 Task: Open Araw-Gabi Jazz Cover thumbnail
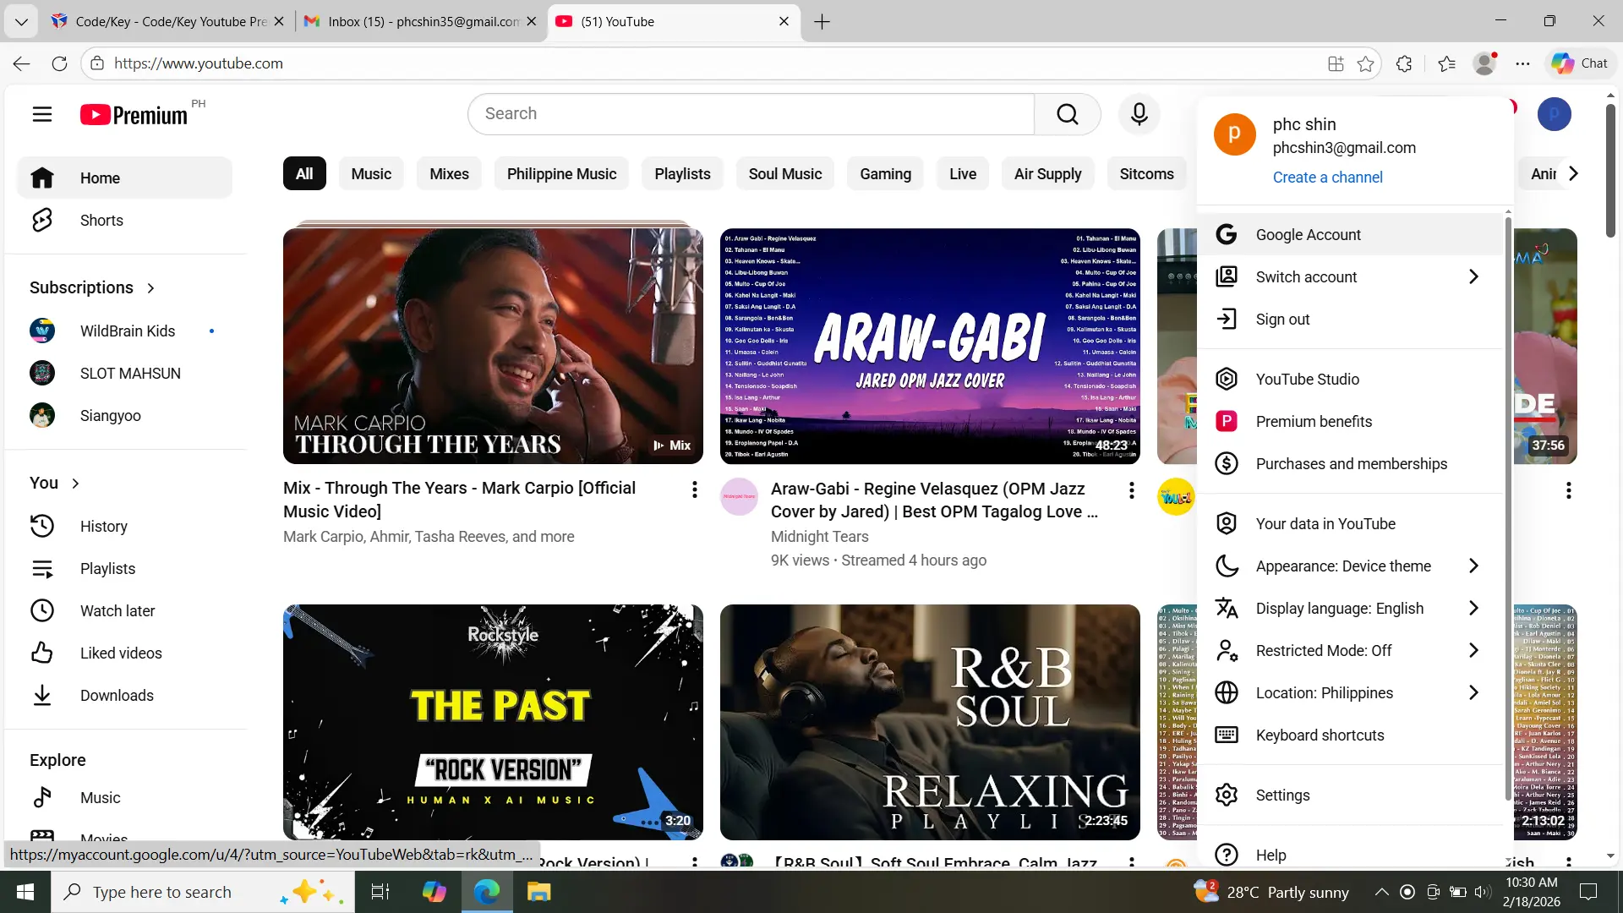point(930,346)
